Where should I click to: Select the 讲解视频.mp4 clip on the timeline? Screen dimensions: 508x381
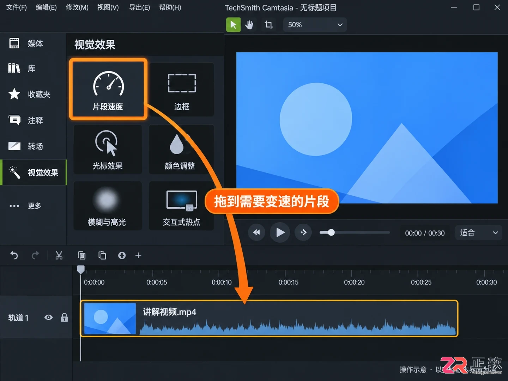[270, 319]
